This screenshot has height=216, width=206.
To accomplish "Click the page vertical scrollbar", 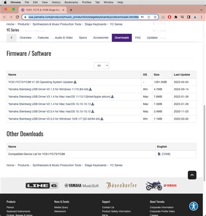I will coord(204,143).
